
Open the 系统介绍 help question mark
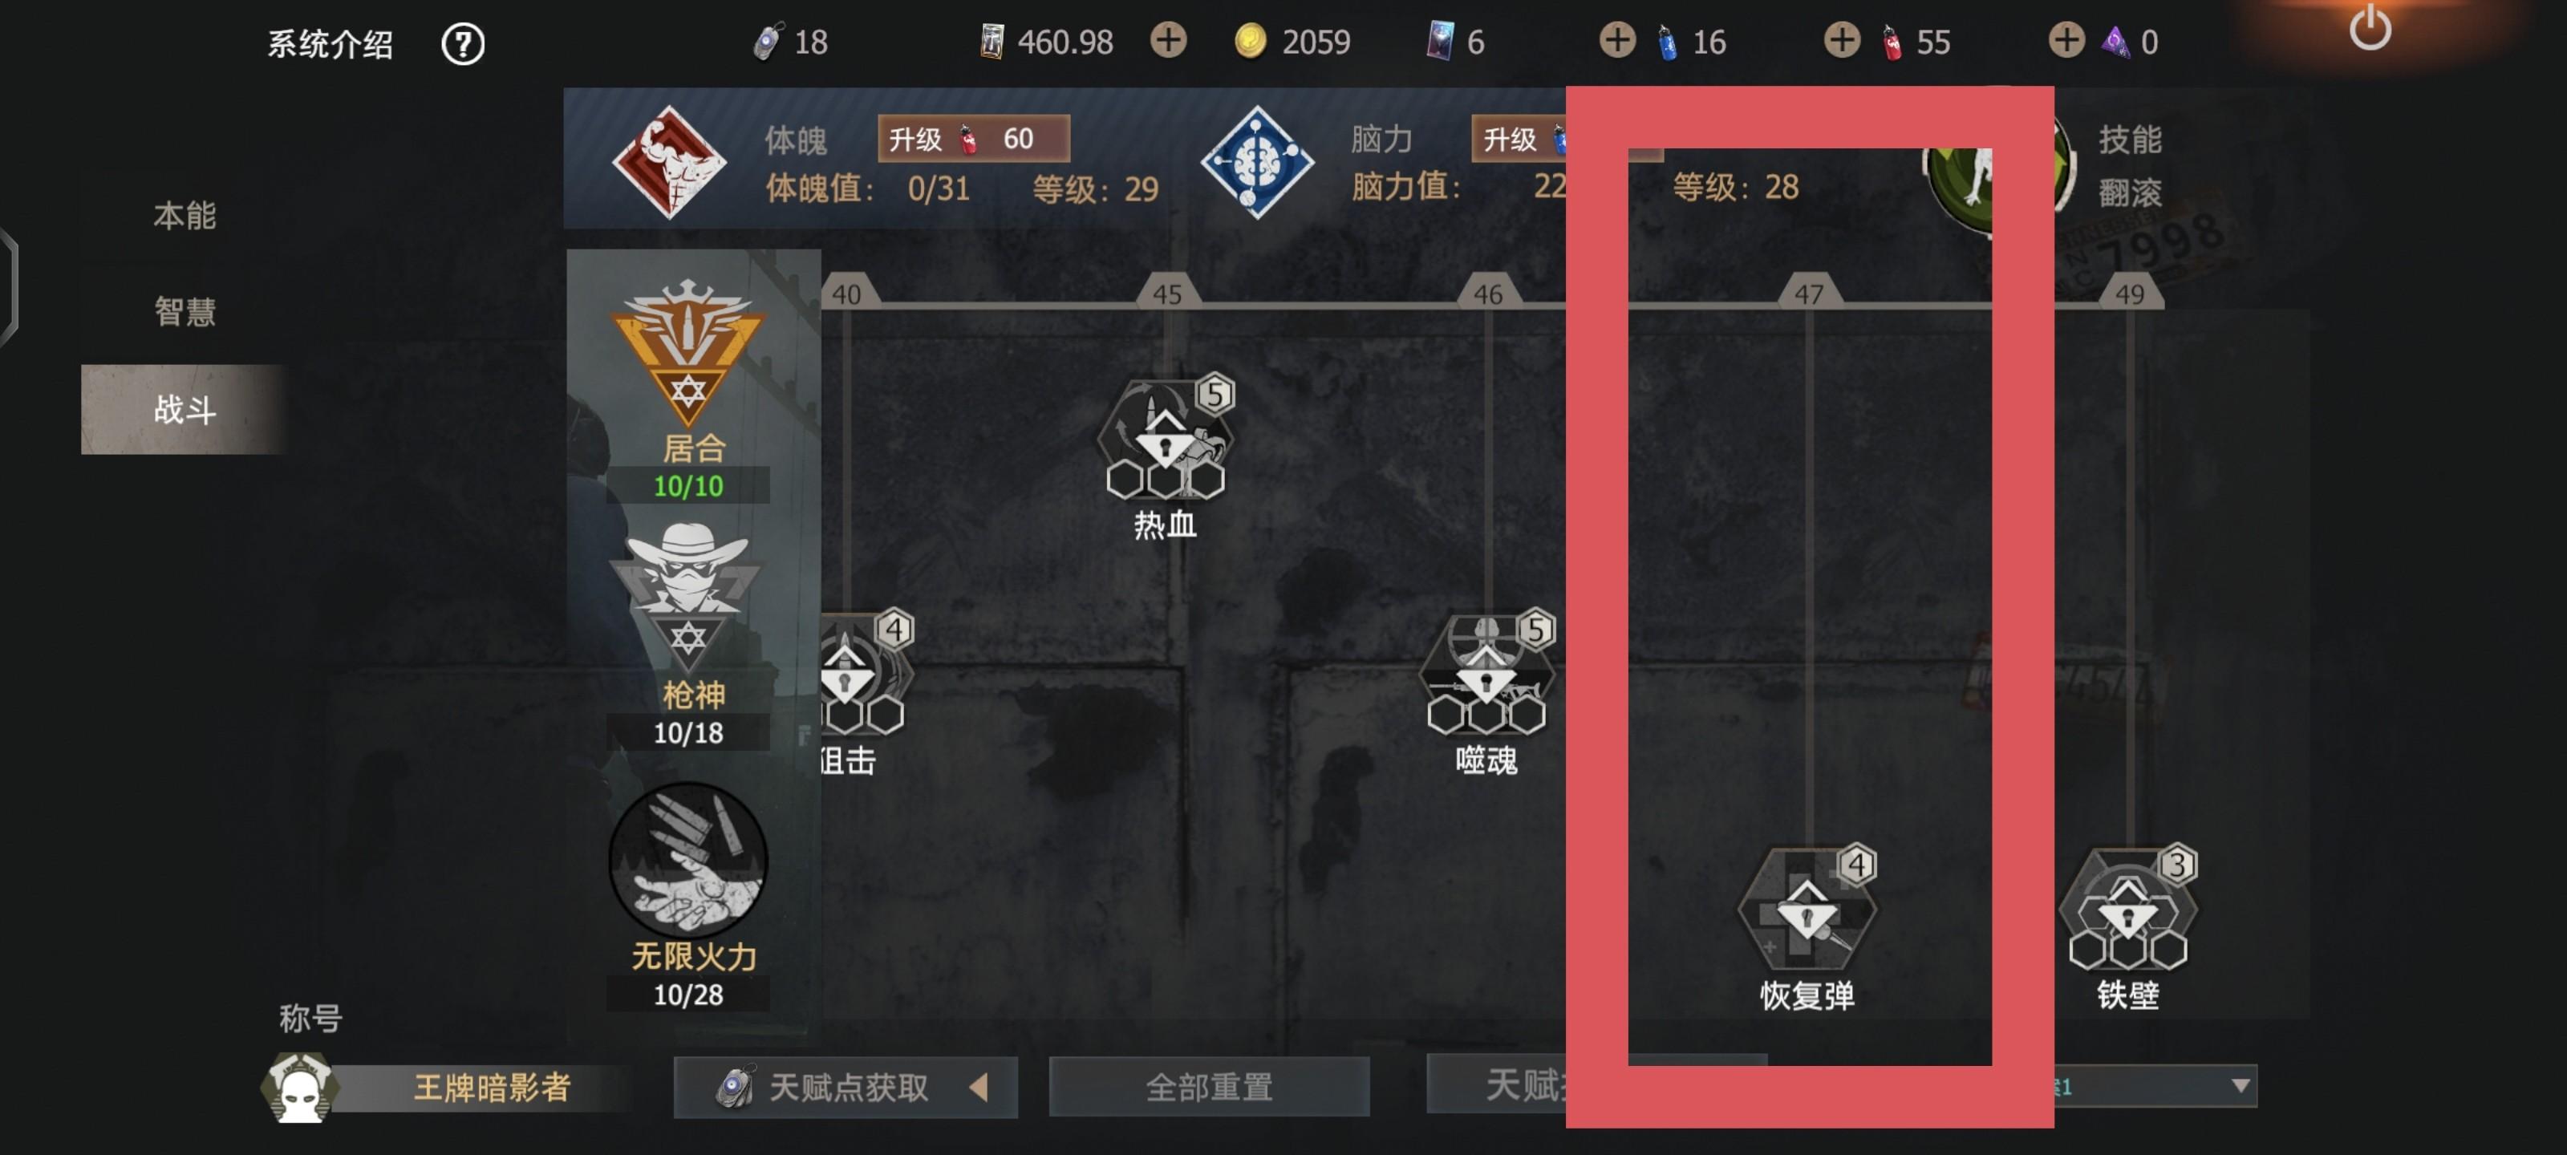tap(462, 44)
